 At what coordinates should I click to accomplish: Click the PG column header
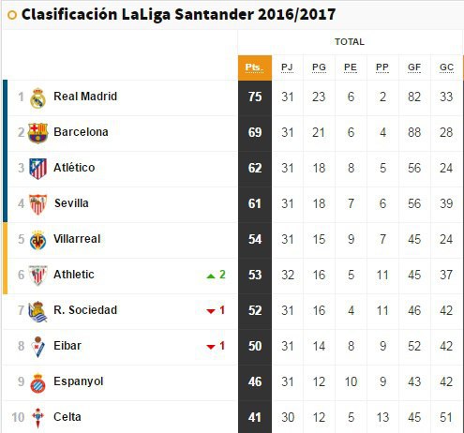[x=319, y=67]
